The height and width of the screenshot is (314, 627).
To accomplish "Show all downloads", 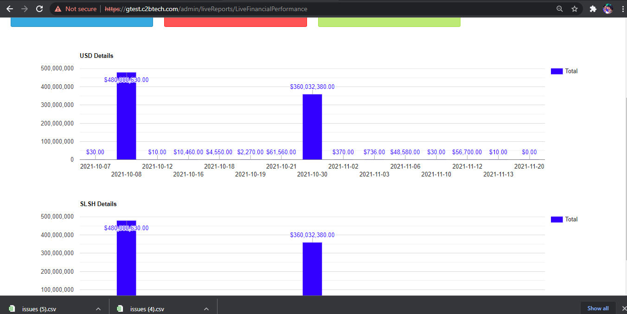I will pyautogui.click(x=598, y=308).
